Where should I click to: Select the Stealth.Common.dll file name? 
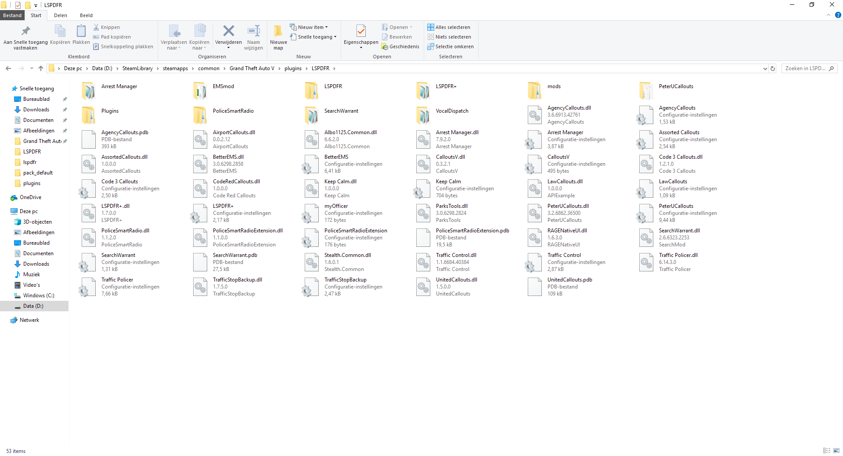click(x=348, y=255)
